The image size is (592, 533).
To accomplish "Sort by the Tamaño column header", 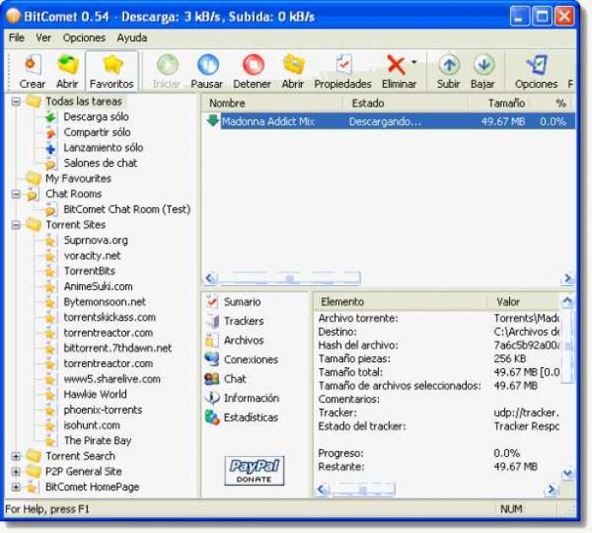I will point(499,103).
